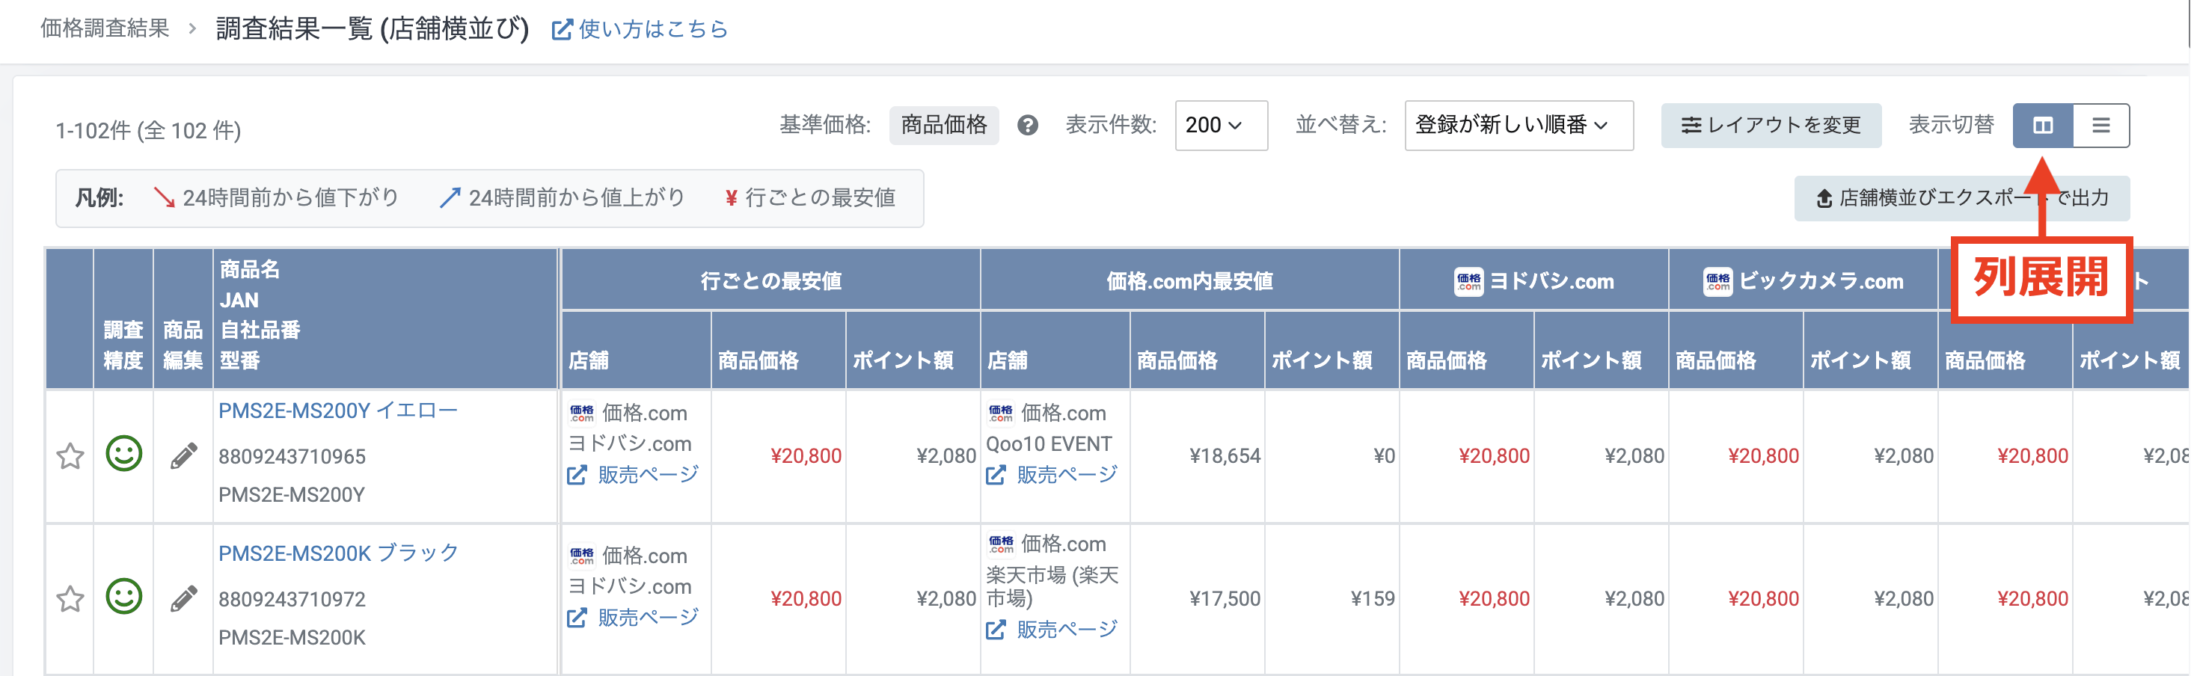
Task: Click the 価格.com logo in ヨドバシ.com header
Action: (1469, 281)
